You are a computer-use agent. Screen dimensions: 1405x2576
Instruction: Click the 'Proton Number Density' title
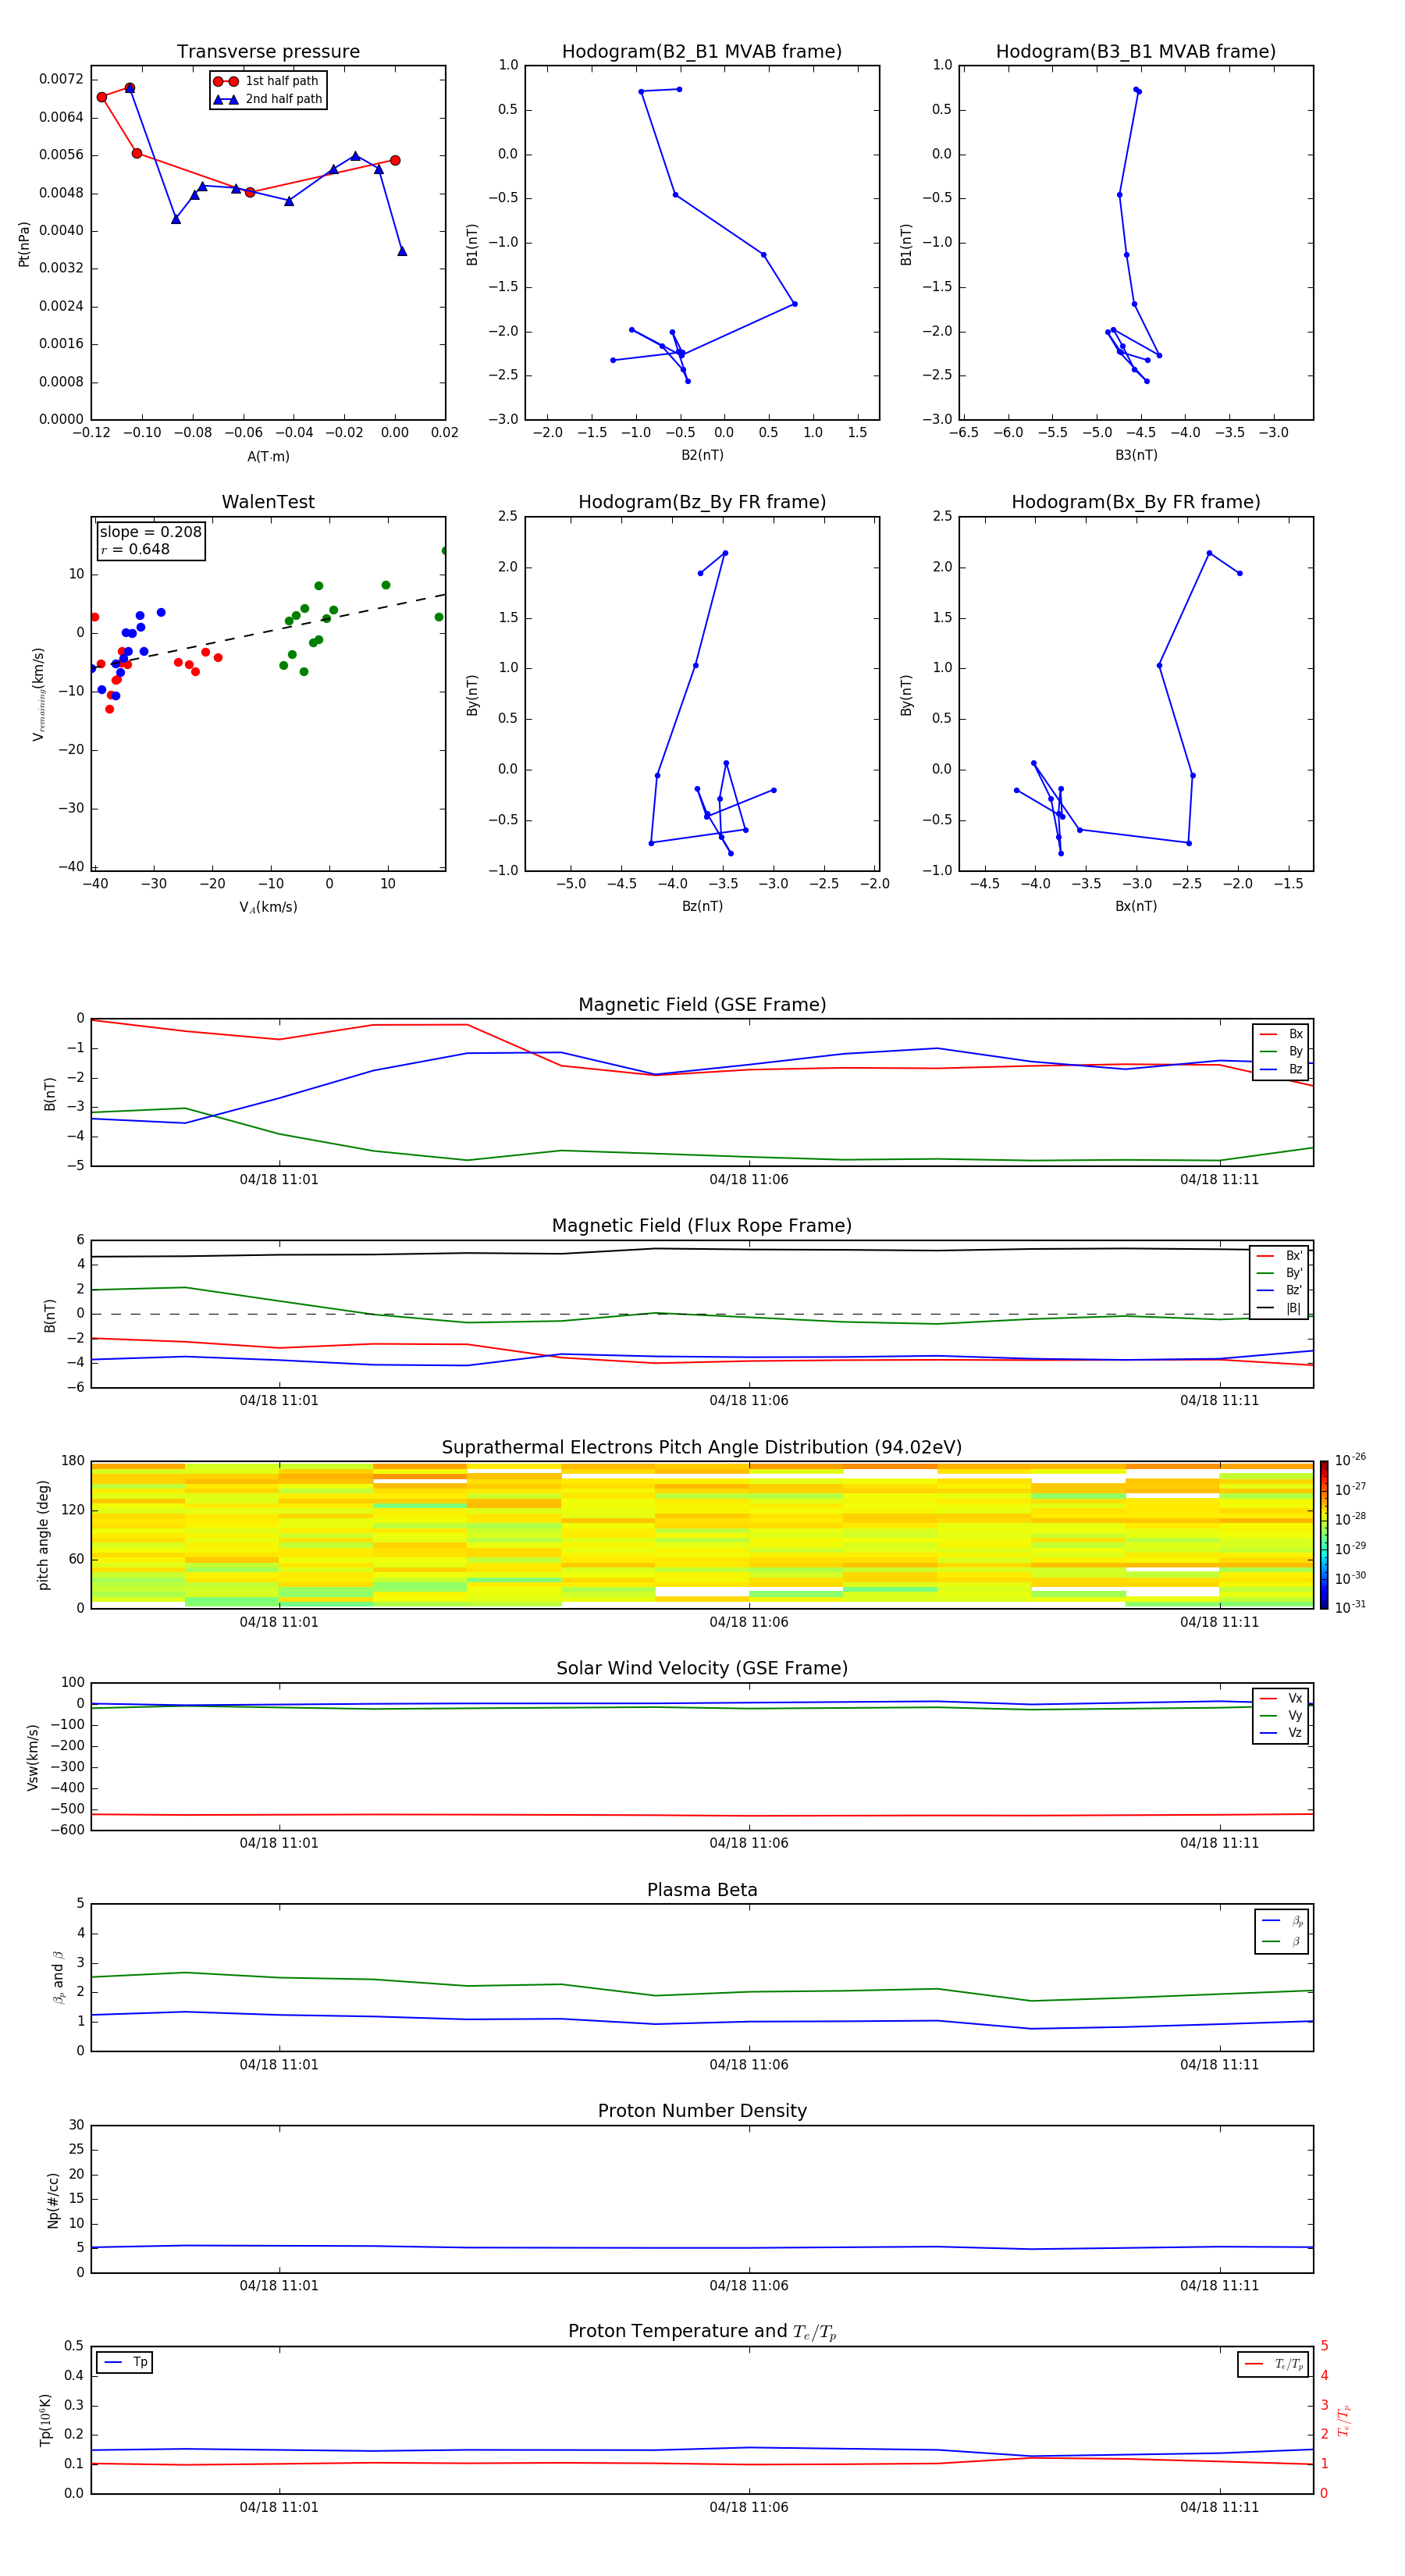tap(702, 2111)
